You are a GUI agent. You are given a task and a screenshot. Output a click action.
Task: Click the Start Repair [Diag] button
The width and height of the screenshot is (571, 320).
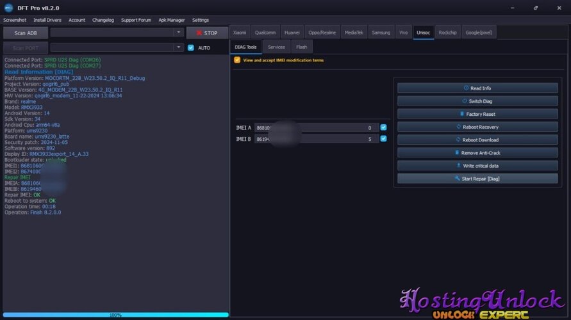[477, 179]
